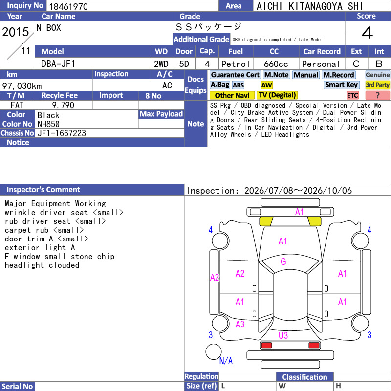The height and width of the screenshot is (391, 391).
Task: Click the Genuine equipment badge
Action: pyautogui.click(x=377, y=75)
